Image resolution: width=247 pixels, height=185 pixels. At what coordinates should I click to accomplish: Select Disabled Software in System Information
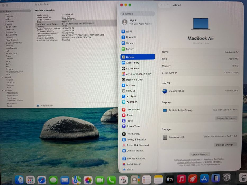click(x=15, y=101)
